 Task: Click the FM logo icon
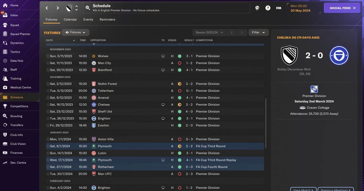(x=279, y=8)
